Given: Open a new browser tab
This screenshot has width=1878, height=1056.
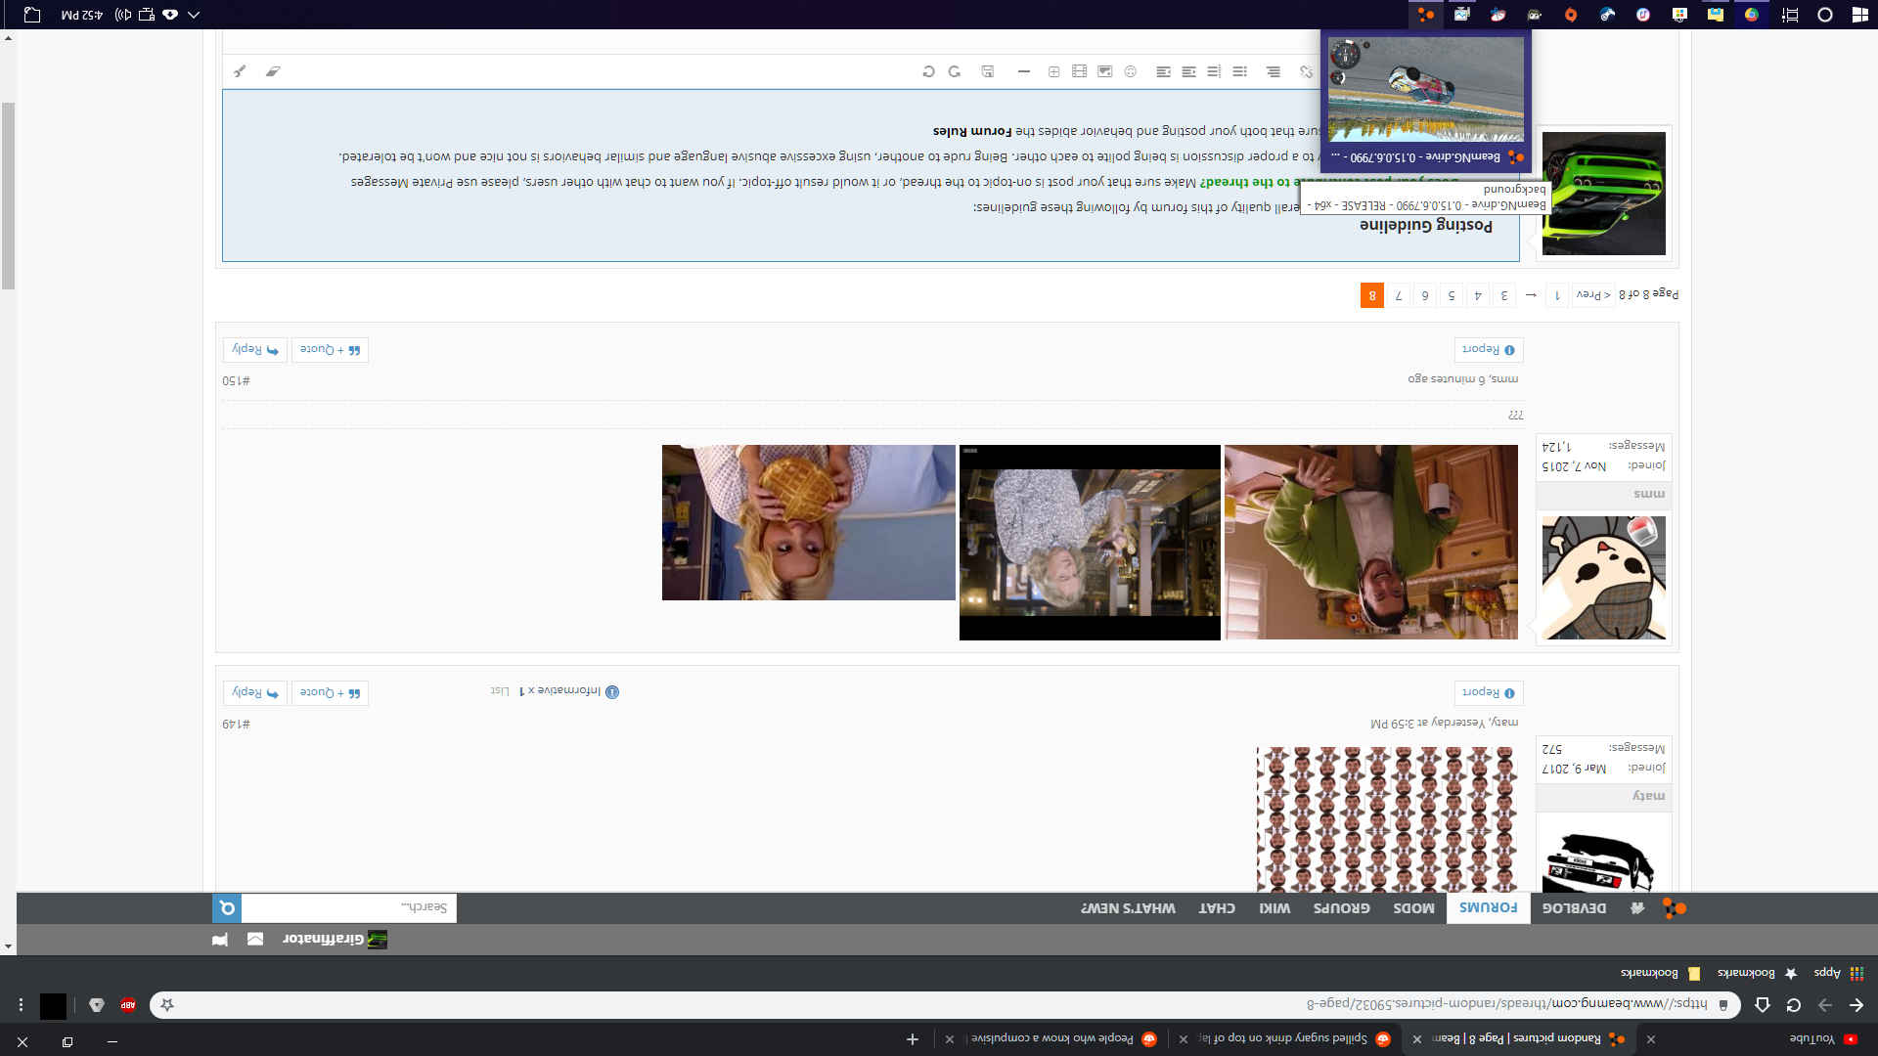Looking at the screenshot, I should tap(913, 1039).
